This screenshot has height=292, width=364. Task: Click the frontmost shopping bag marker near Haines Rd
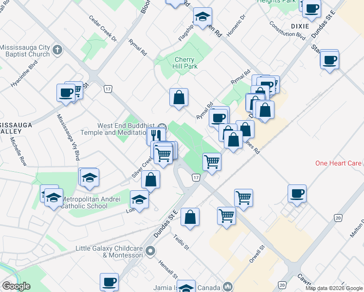coord(233,140)
